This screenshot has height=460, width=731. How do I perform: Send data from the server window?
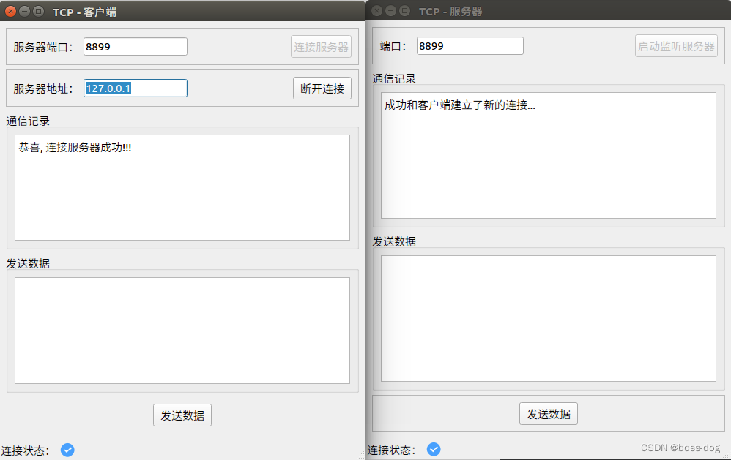[548, 414]
